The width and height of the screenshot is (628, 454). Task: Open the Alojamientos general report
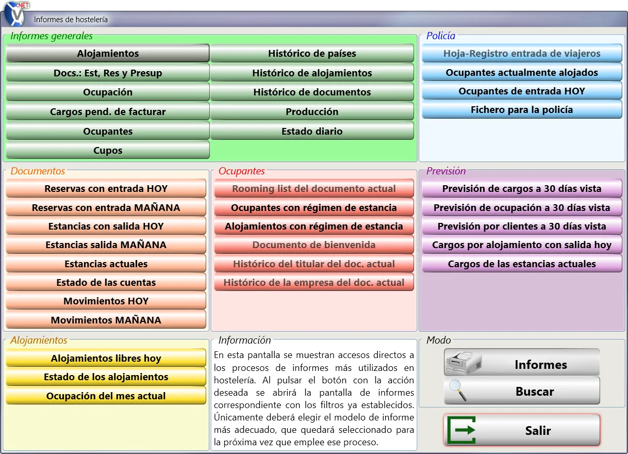(x=108, y=54)
